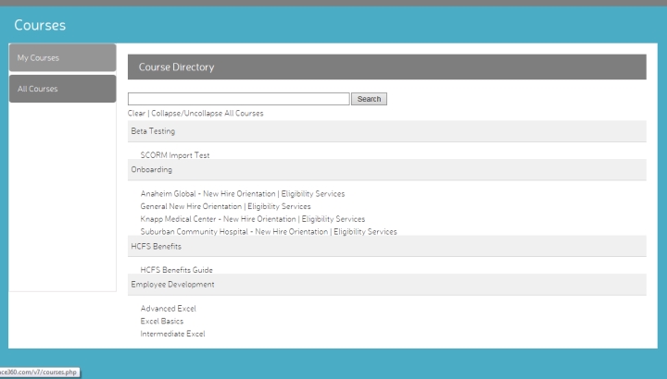Click the Course Directory header bar

click(x=386, y=67)
